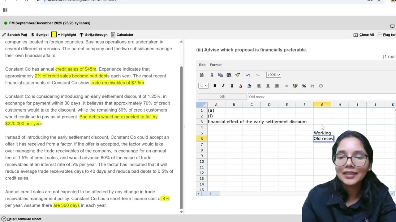Click the highlighted 'credit sales of $45m' text

(x=76, y=69)
